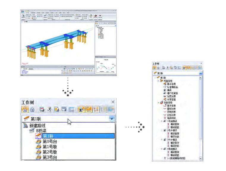Click the lone running-man icon in the enlarged 工作树 toolbar

point(50,109)
